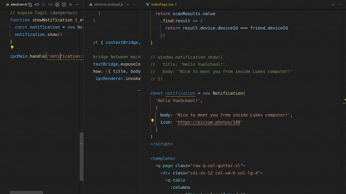The image size is (346, 194).
Task: Click 'Hello VueSchool!' string in Notification constructor
Action: (x=178, y=101)
